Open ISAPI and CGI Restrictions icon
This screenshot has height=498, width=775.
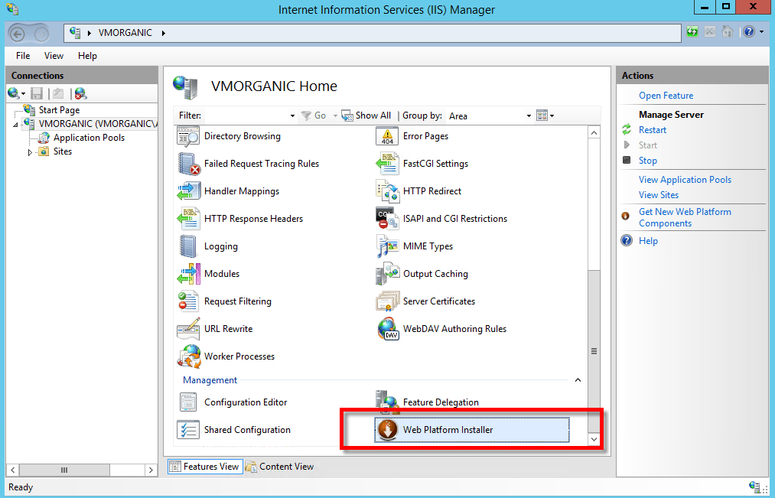(387, 219)
